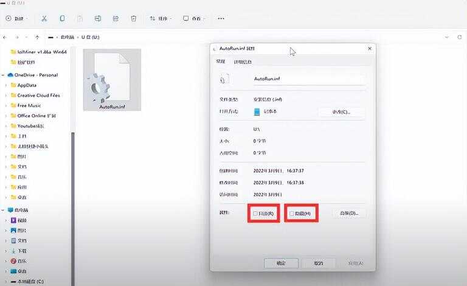Select the General tab in Properties

(220, 61)
